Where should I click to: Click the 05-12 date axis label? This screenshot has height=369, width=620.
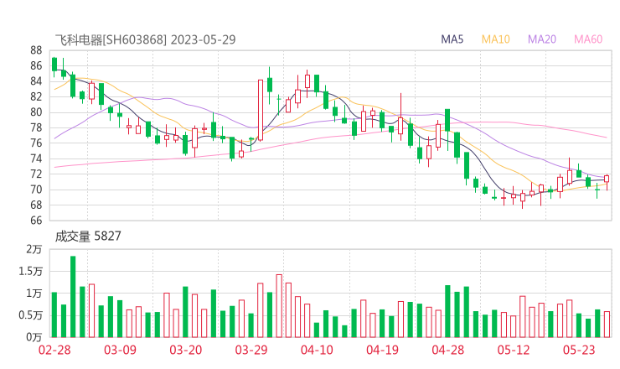click(x=514, y=350)
